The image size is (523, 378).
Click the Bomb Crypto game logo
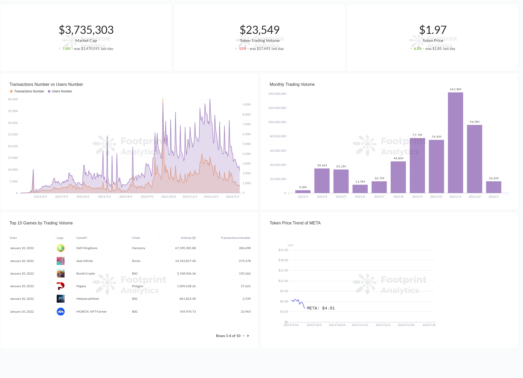[x=60, y=273]
